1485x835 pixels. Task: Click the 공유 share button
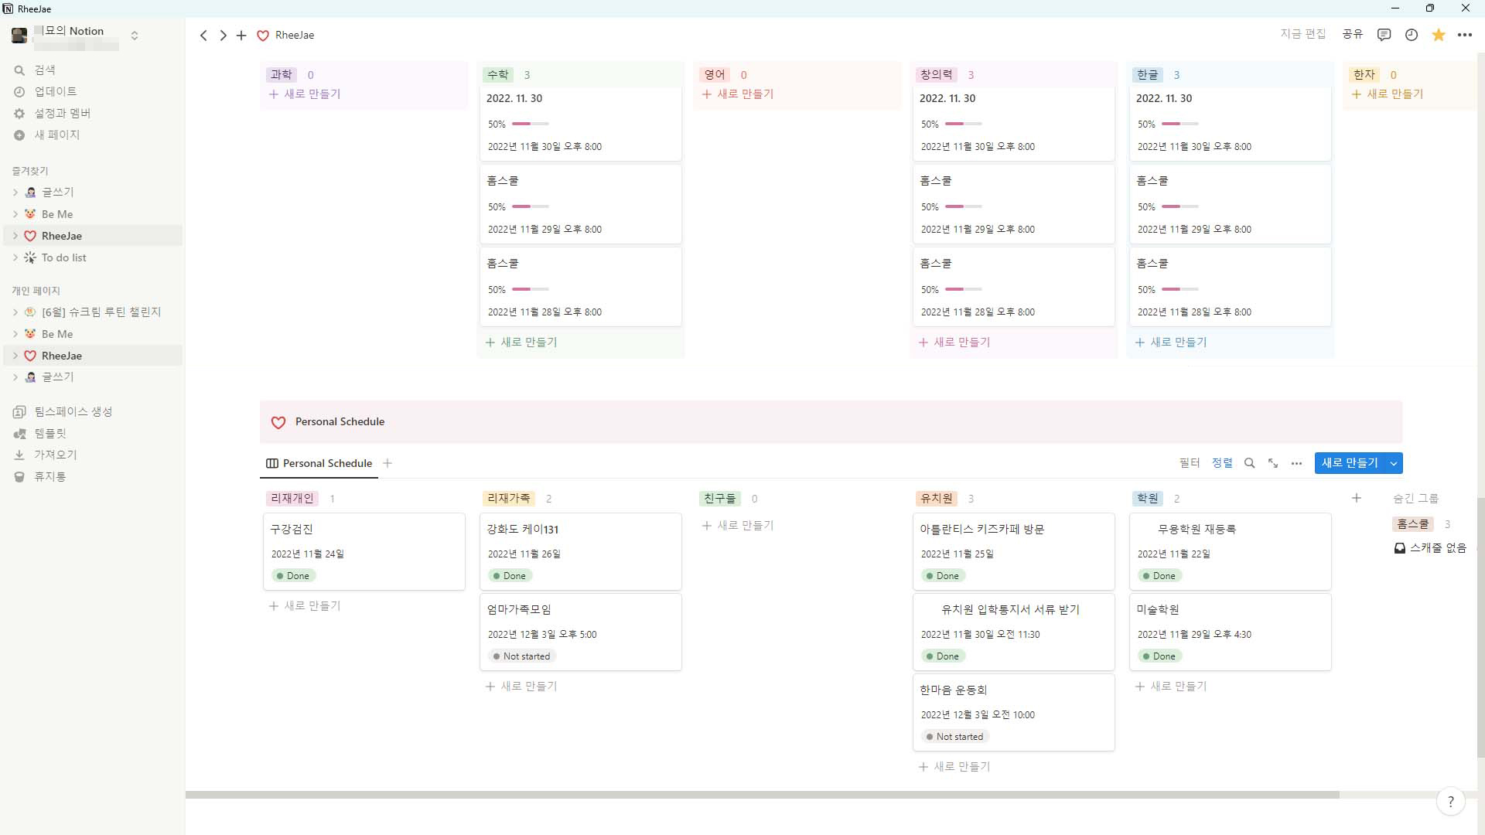(x=1352, y=34)
